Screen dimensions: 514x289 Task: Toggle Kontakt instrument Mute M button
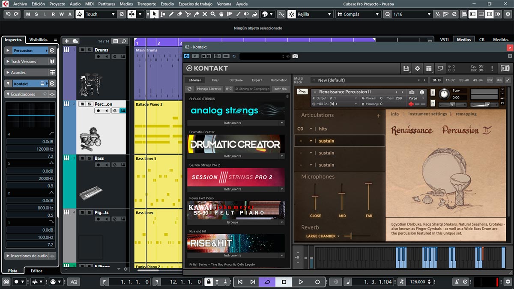point(433,103)
